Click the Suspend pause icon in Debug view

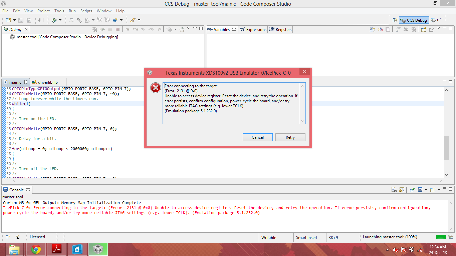pos(110,29)
